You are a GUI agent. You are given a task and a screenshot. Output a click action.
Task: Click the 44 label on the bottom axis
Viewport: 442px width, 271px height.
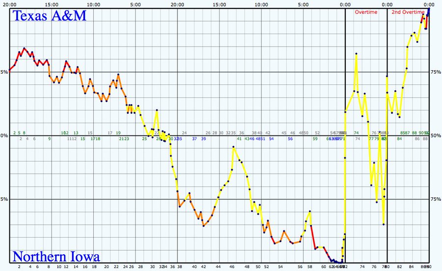pyautogui.click(x=219, y=267)
